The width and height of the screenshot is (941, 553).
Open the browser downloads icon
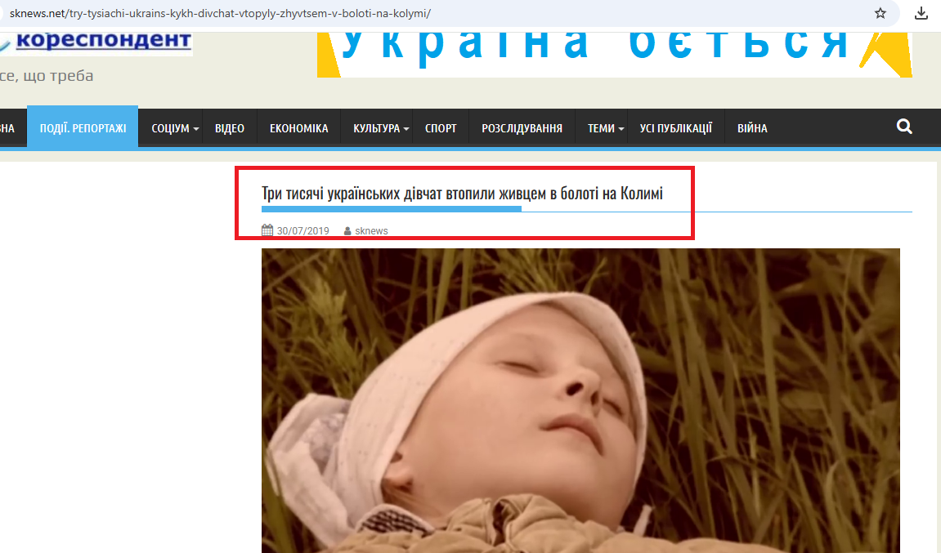pyautogui.click(x=921, y=13)
